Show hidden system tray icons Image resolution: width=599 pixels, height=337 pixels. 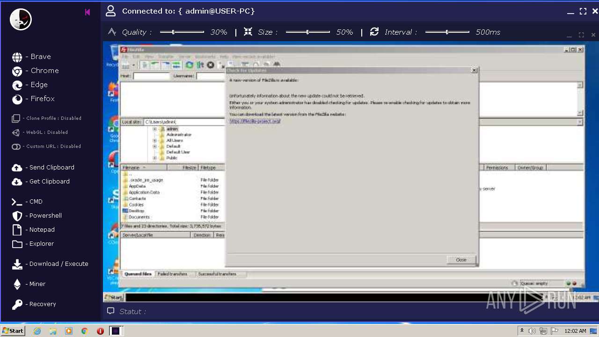coord(522,331)
